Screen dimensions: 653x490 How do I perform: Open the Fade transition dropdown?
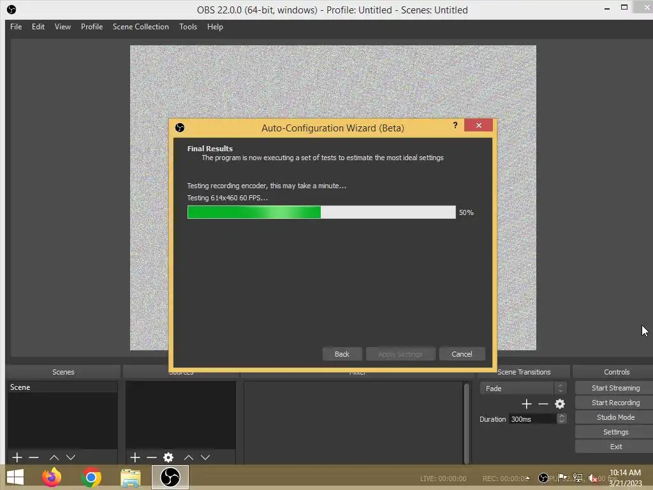pos(523,389)
